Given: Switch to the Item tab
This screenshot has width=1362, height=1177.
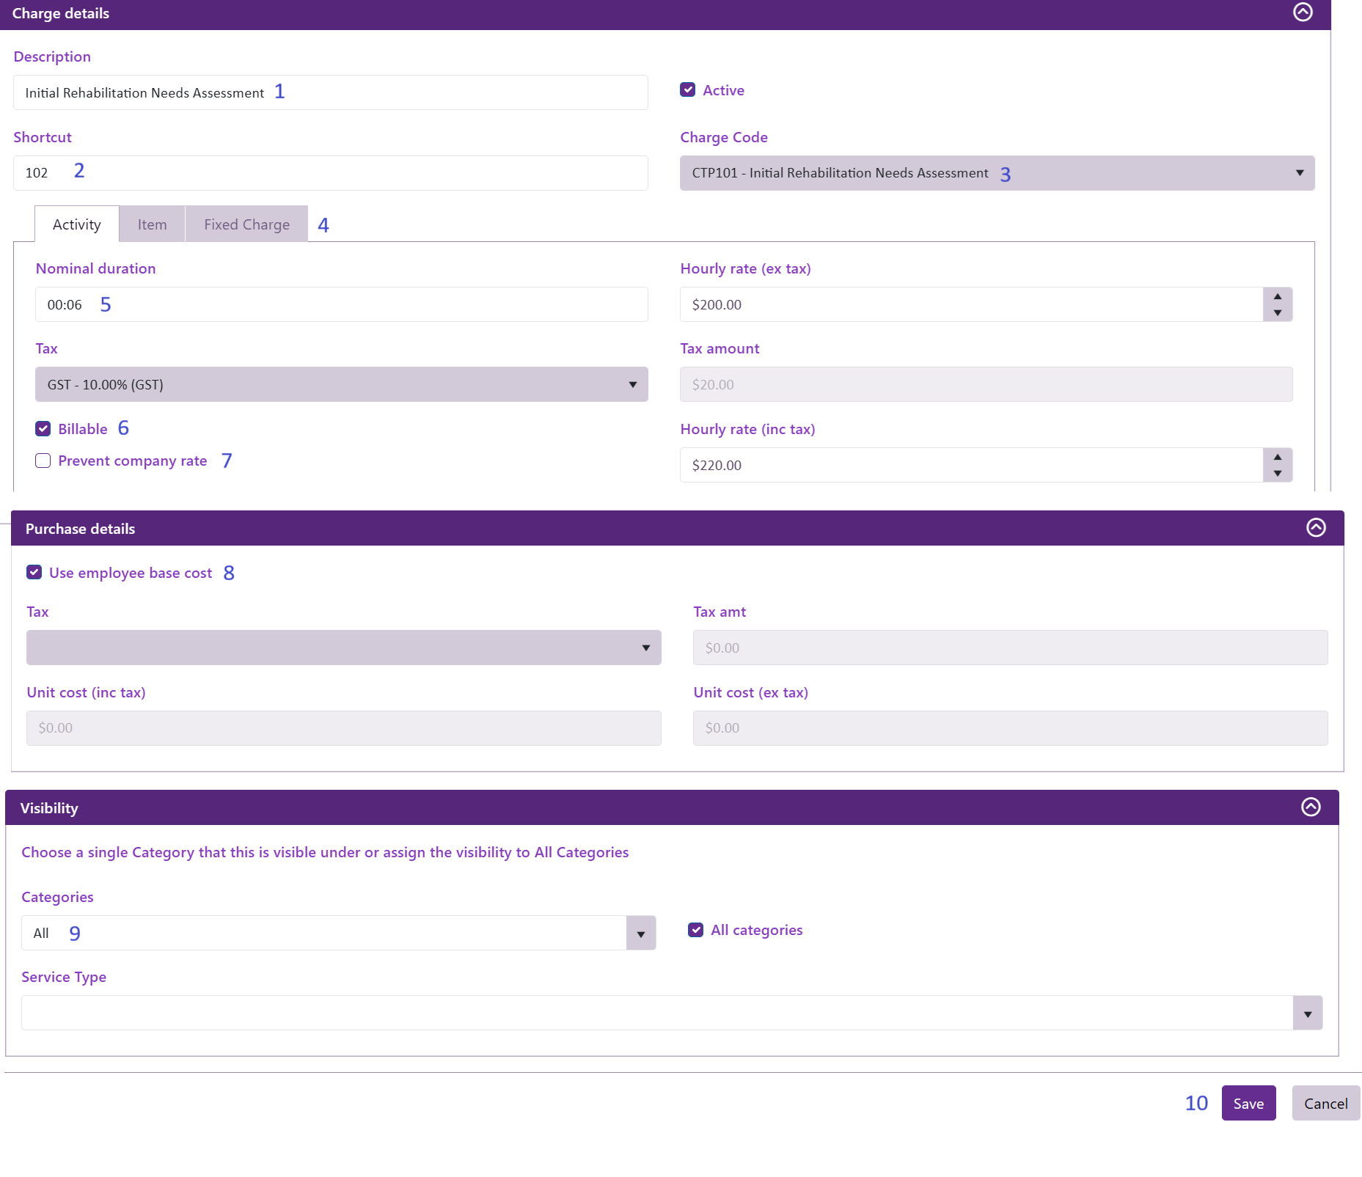Looking at the screenshot, I should coord(152,224).
